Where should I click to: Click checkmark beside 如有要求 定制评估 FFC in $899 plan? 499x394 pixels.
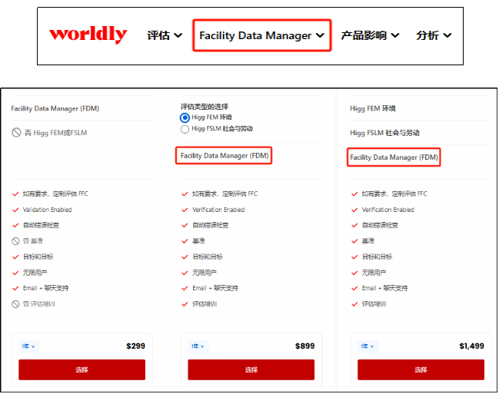[x=185, y=194]
